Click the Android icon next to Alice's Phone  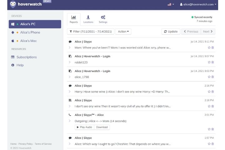(13, 32)
